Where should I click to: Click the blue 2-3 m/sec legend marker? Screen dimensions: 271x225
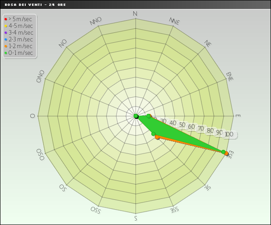(5, 39)
